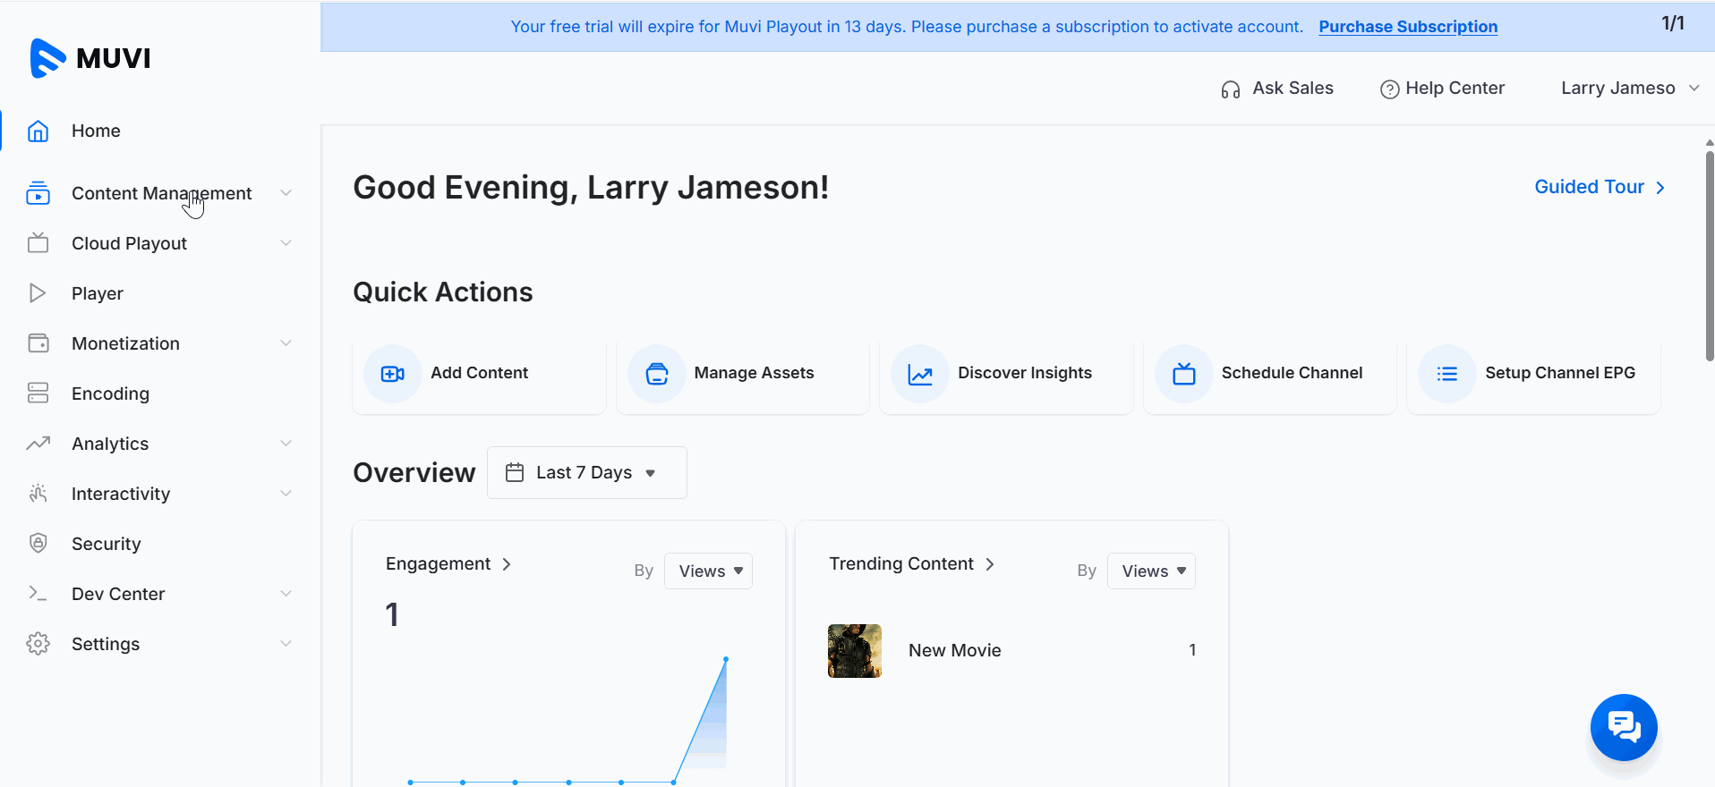This screenshot has width=1715, height=787.
Task: Open the Trending Content Views dropdown
Action: (x=1151, y=571)
